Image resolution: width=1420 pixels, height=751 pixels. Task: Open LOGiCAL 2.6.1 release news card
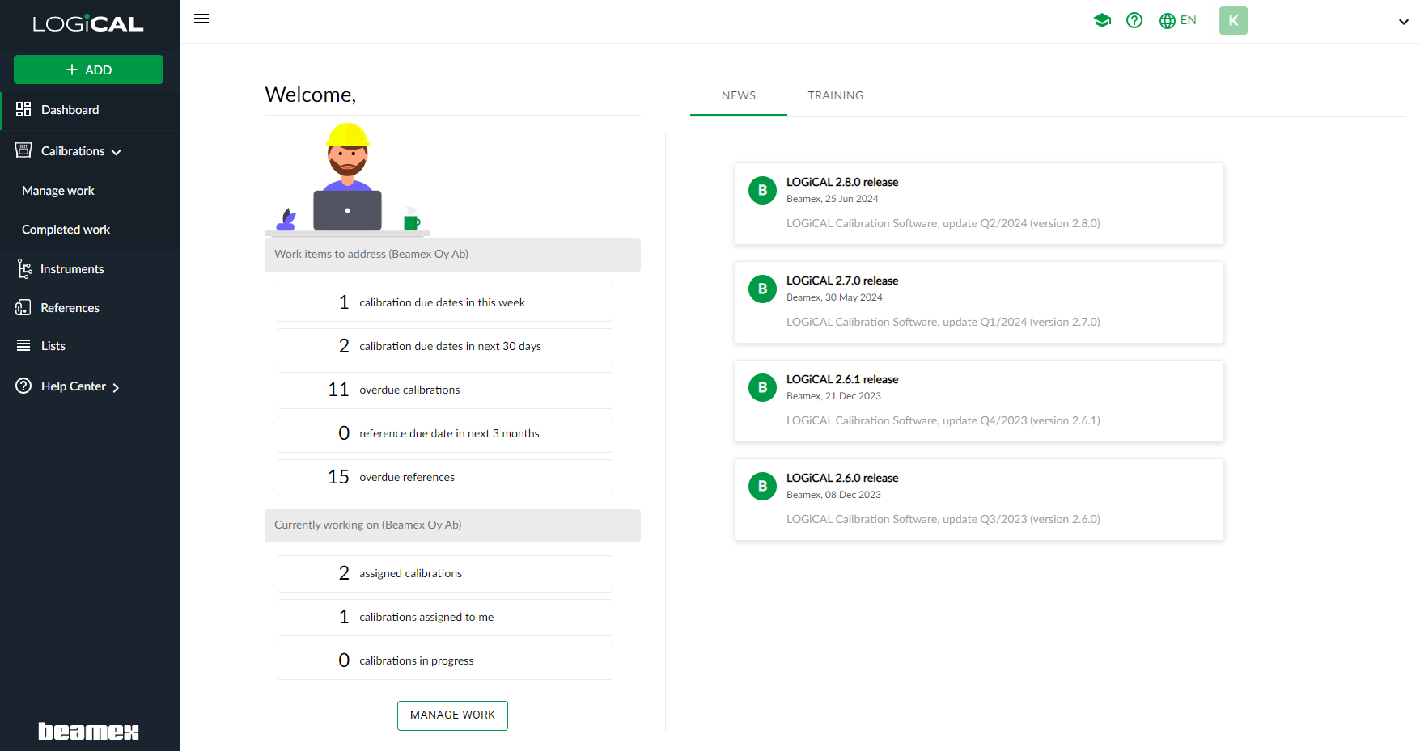click(979, 401)
